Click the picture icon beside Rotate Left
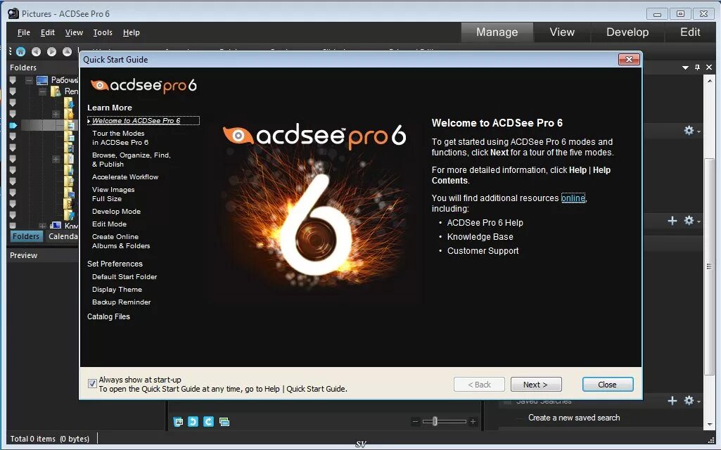The image size is (721, 450). [178, 421]
